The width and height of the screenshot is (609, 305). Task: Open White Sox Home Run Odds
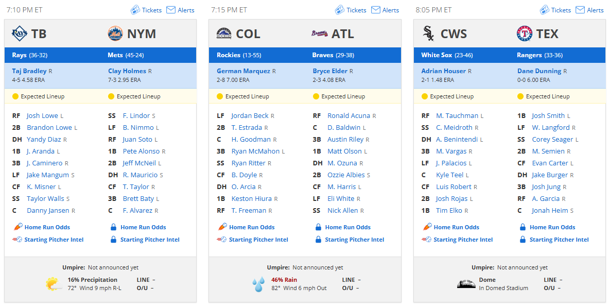point(456,227)
